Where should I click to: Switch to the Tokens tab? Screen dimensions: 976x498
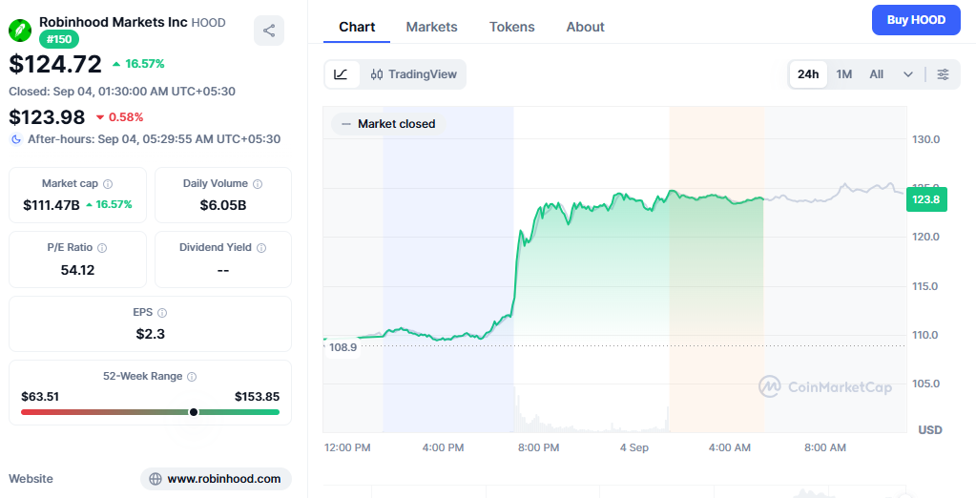coord(511,28)
